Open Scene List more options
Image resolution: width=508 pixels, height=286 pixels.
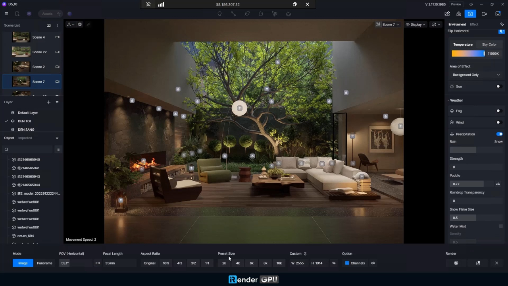[57, 25]
